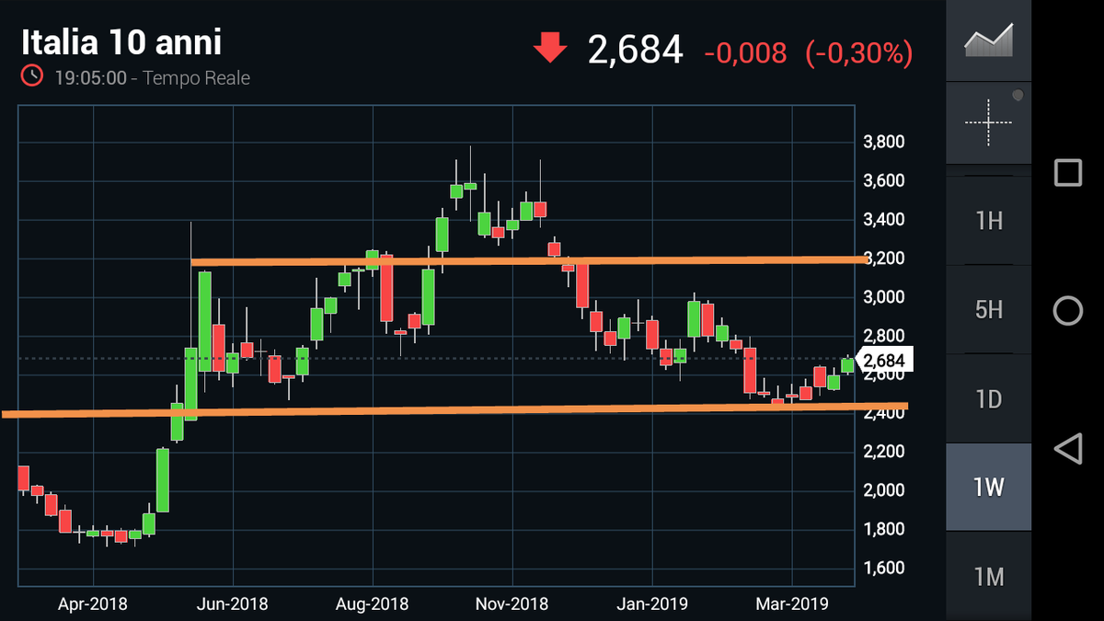This screenshot has width=1104, height=621.
Task: Click the Aug-2018 date label
Action: [x=373, y=604]
